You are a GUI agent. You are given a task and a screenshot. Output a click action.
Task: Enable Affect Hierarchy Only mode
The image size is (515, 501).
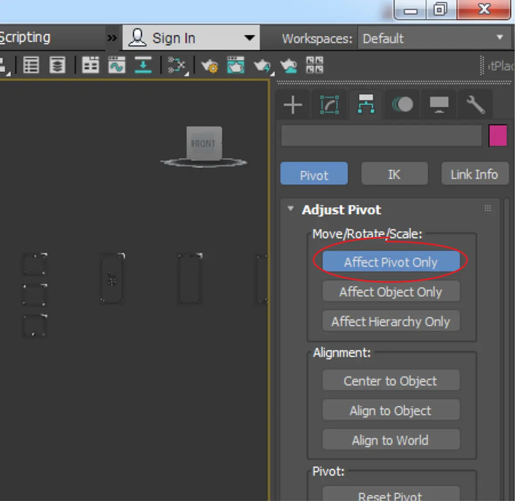coord(391,321)
